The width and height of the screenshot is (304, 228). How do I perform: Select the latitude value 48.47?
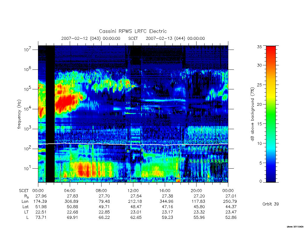click(x=136, y=207)
